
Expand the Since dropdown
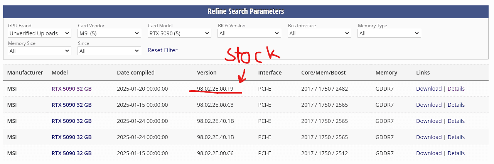pyautogui.click(x=109, y=51)
